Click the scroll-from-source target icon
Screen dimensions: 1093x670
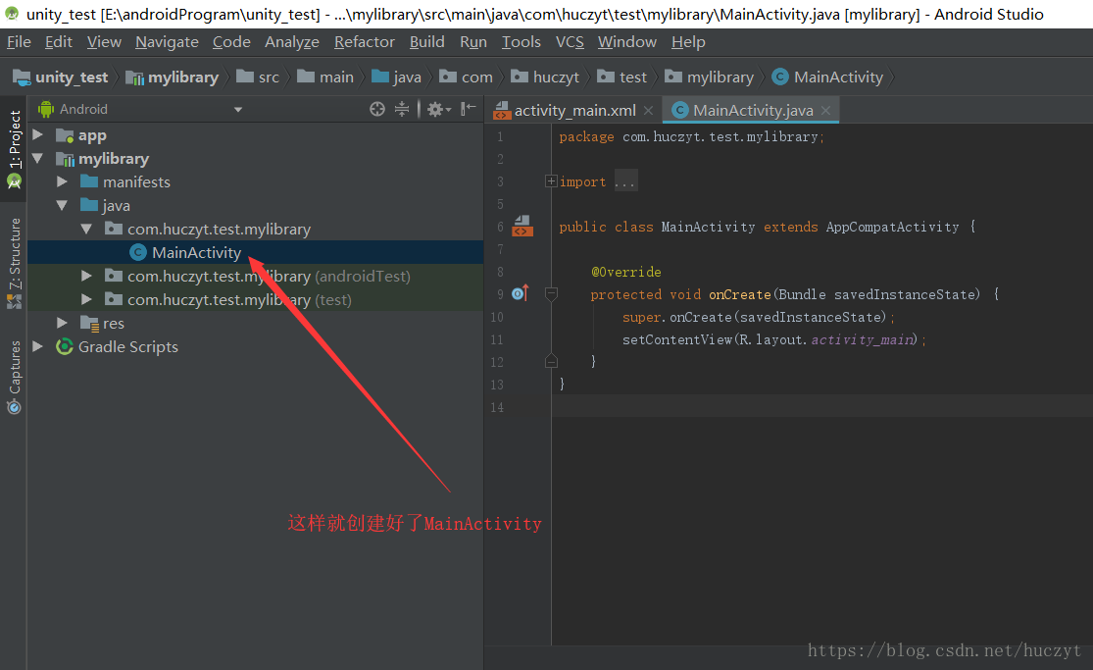pyautogui.click(x=377, y=109)
